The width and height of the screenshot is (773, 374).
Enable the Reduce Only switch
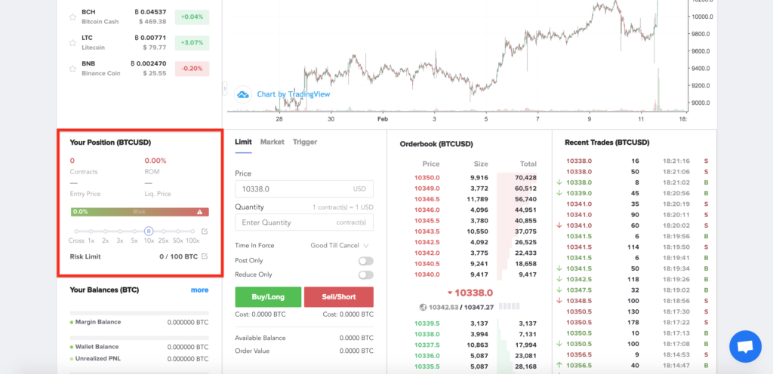[366, 275]
